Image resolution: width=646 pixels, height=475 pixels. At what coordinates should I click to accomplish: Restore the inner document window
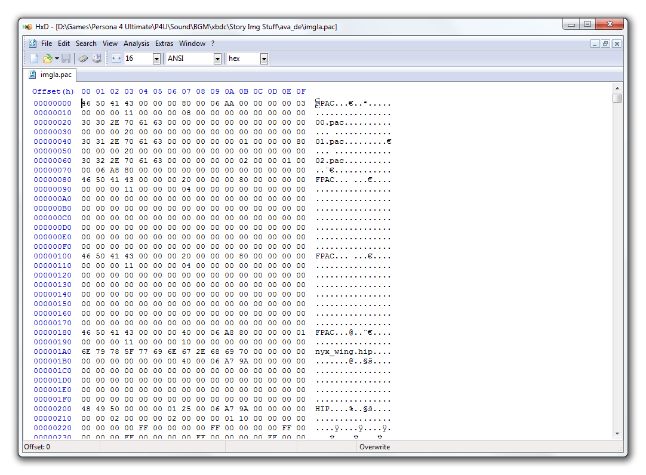pos(605,44)
